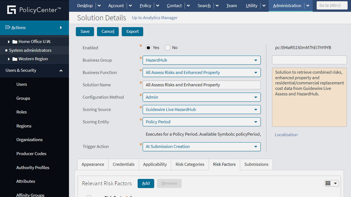Check the checkbox beside the Risk Factor row

[x=89, y=196]
